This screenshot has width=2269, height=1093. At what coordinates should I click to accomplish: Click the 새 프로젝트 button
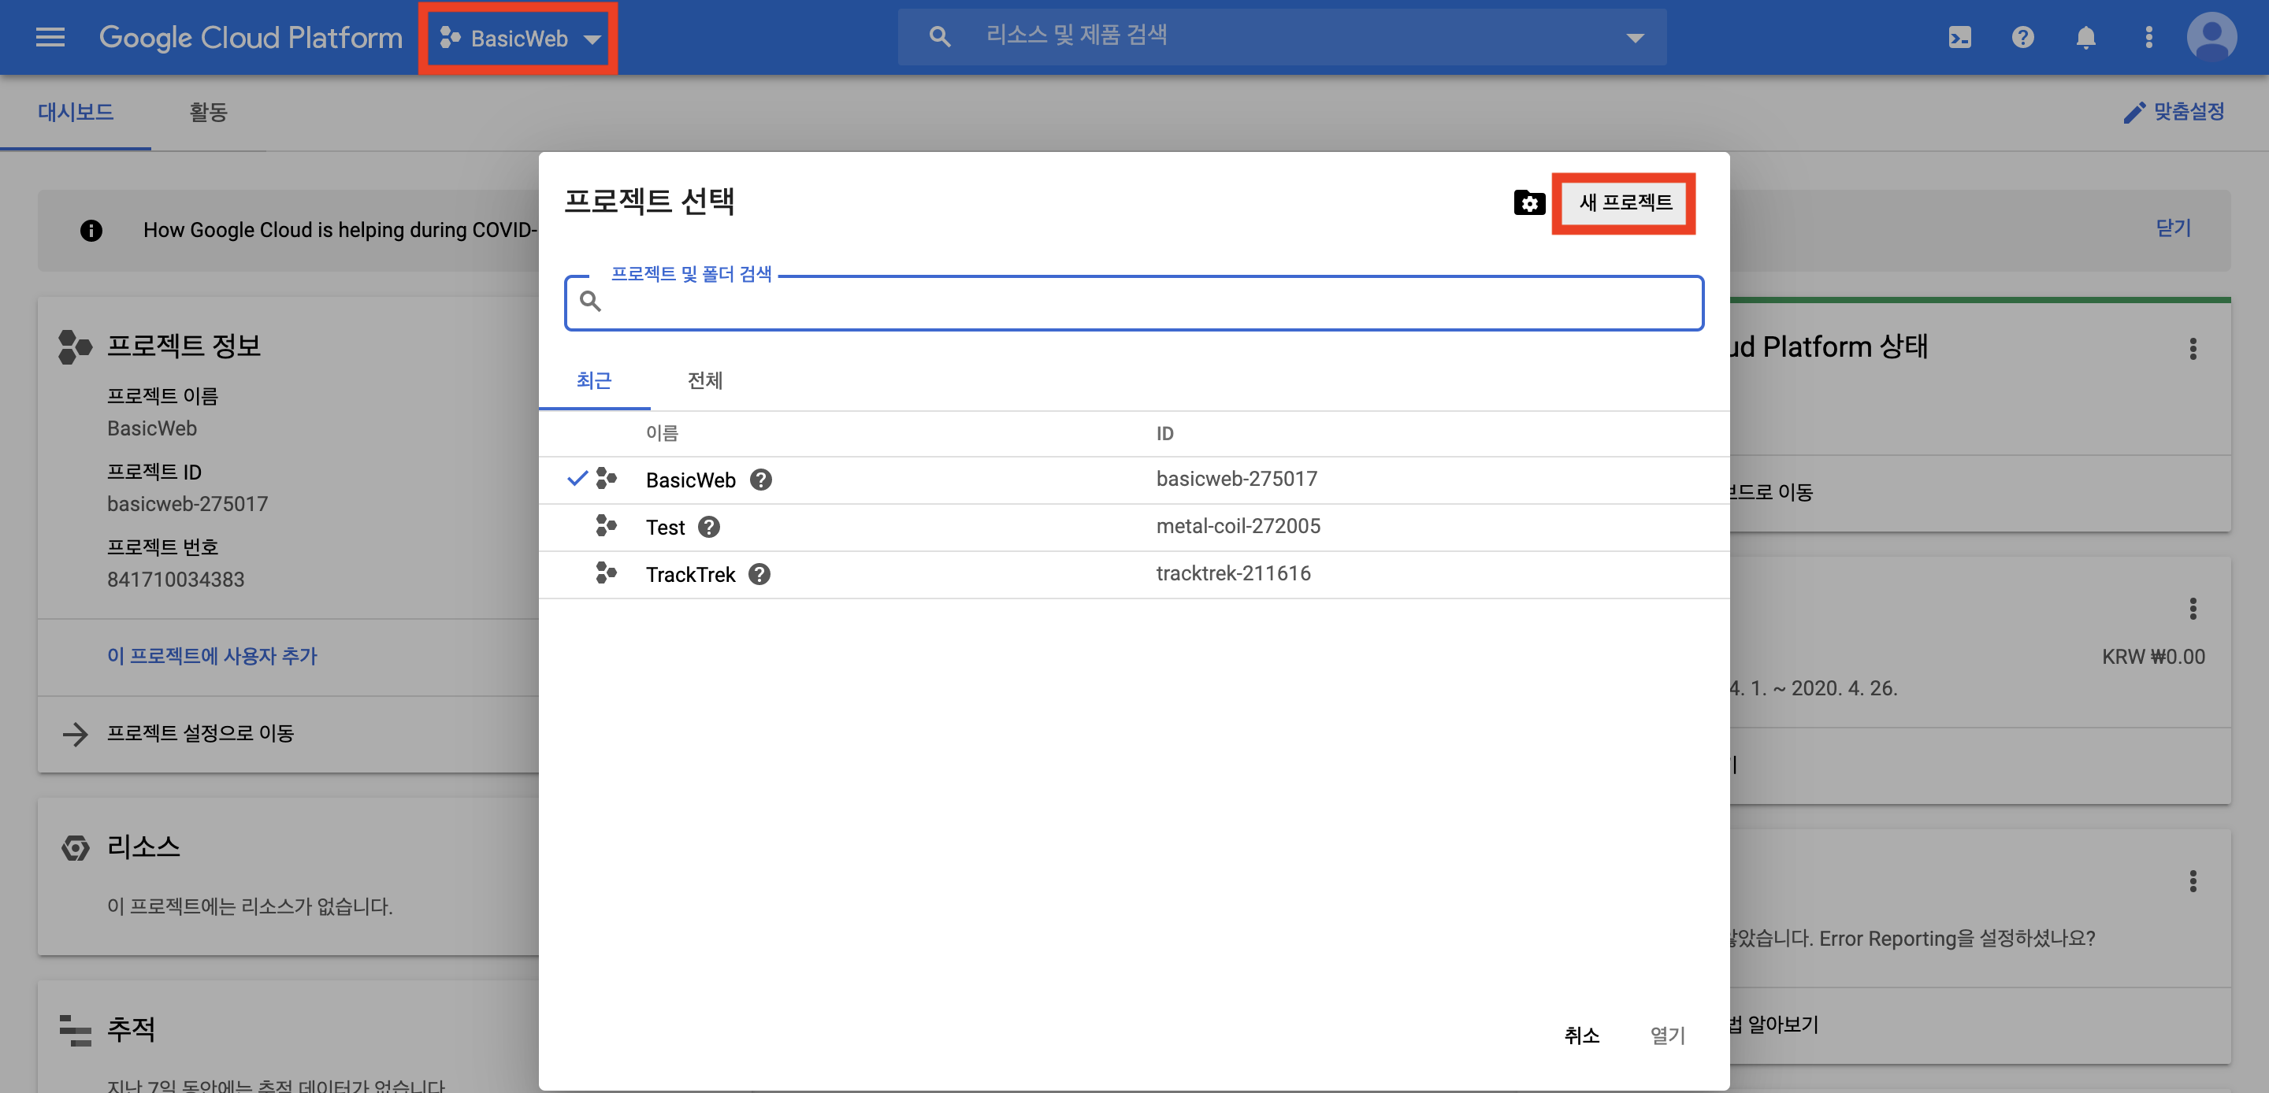[x=1625, y=202]
